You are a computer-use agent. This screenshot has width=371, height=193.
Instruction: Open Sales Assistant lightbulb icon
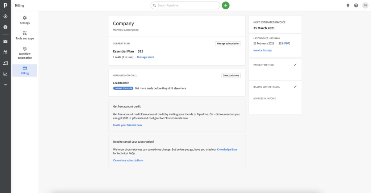tap(348, 5)
